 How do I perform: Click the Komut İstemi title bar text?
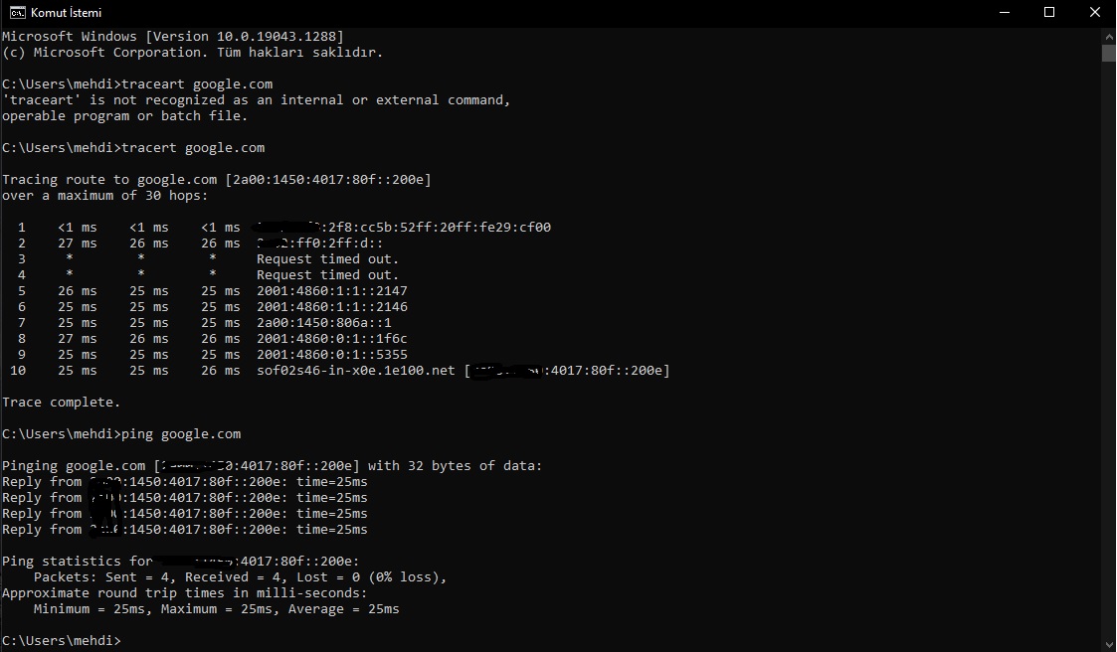[x=67, y=13]
